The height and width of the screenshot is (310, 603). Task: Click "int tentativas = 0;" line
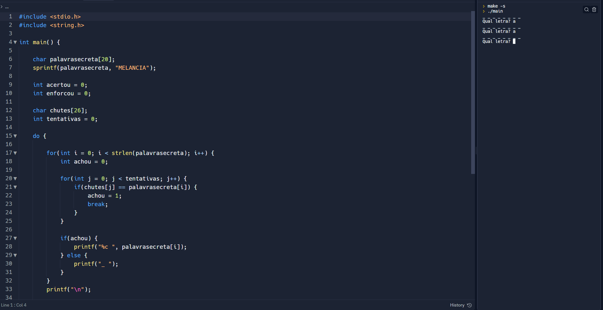65,119
